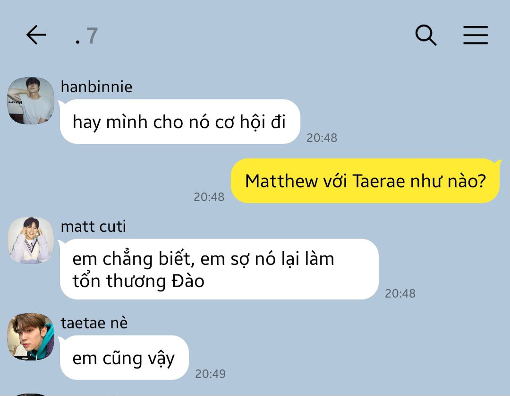Tap the chat title ". 7"
Screen dimensions: 510x396
86,35
